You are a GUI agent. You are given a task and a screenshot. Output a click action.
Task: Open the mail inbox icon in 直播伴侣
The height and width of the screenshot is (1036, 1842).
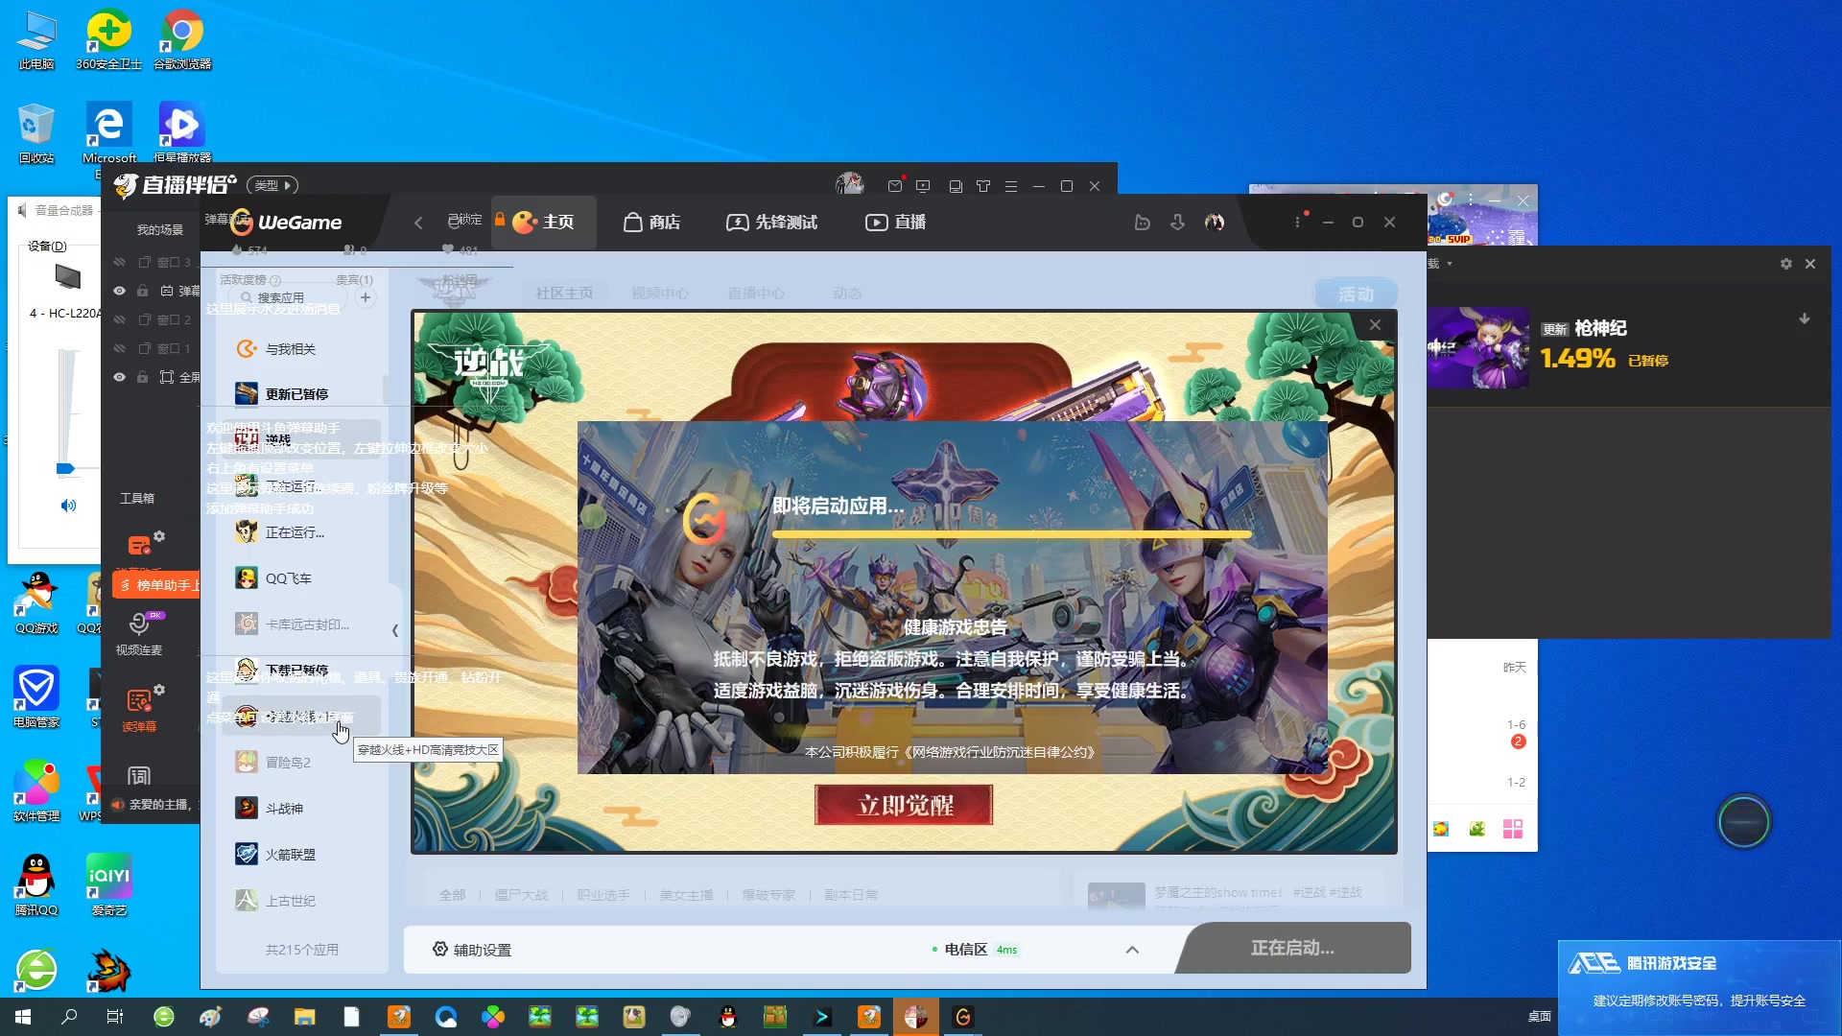pyautogui.click(x=894, y=186)
